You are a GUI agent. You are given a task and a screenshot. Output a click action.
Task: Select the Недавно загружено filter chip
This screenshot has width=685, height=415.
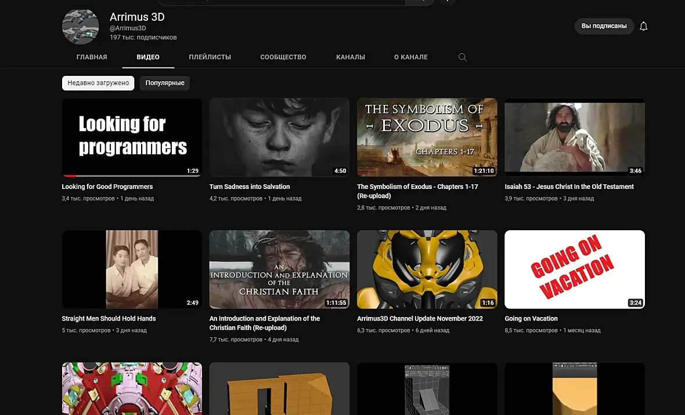point(98,83)
